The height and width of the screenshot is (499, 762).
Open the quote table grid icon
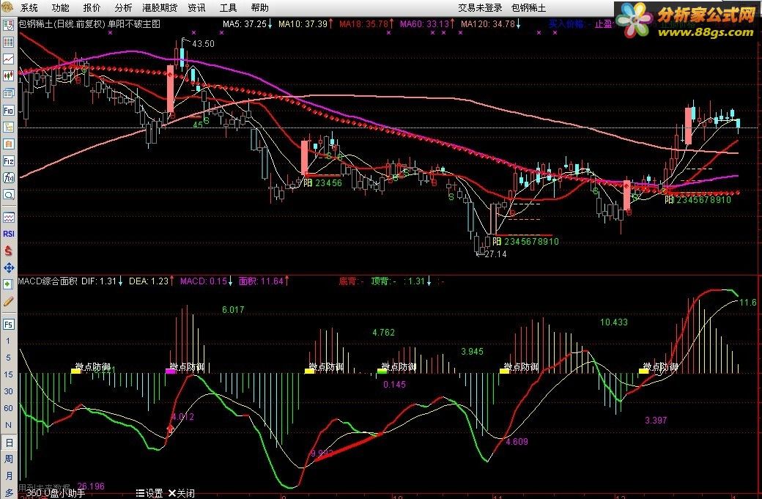point(8,42)
